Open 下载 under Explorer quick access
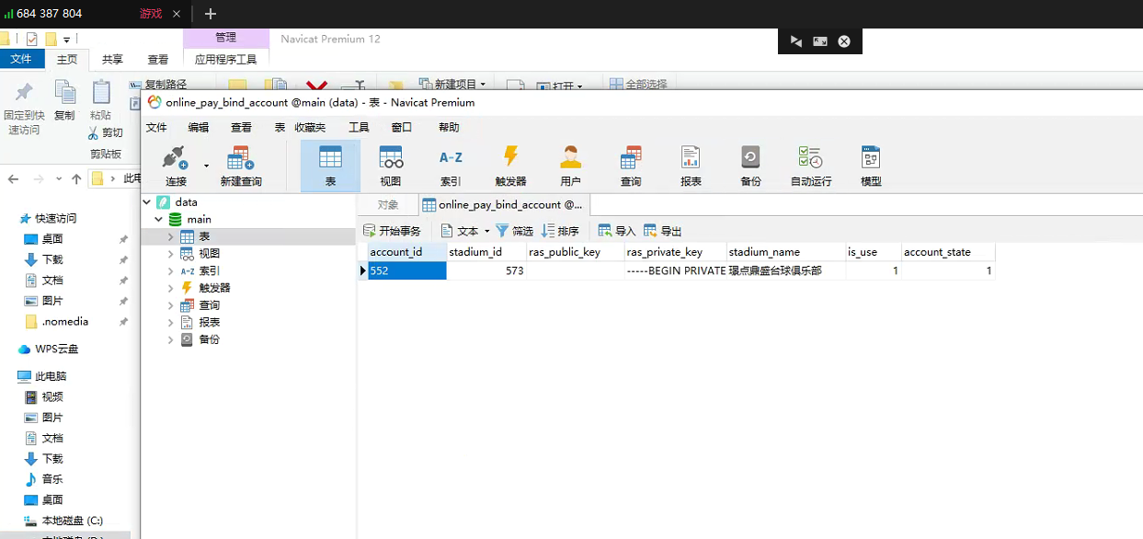Image resolution: width=1143 pixels, height=539 pixels. click(52, 259)
